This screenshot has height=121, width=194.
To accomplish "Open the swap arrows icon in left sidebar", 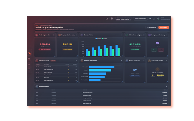I will (x=29, y=64).
